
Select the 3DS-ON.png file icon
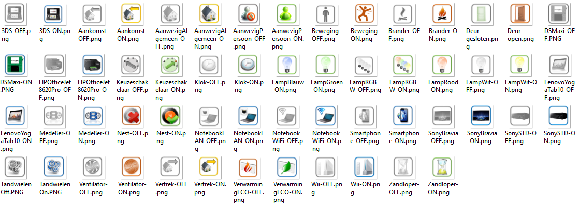pyautogui.click(x=54, y=13)
